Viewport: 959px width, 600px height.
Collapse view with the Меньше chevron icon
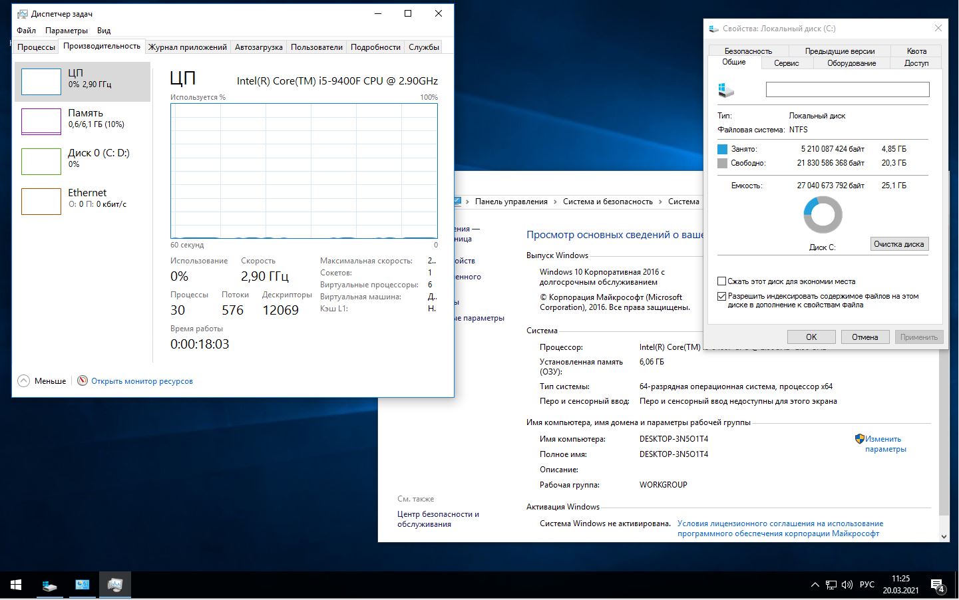pyautogui.click(x=24, y=381)
